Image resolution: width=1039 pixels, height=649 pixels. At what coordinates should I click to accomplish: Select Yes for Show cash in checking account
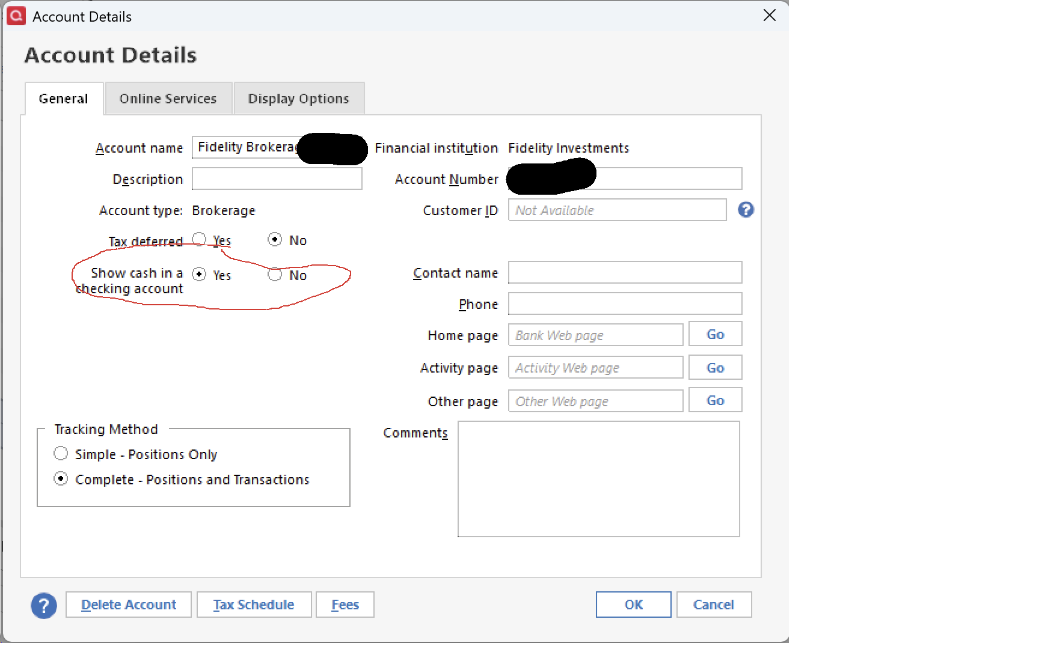click(x=199, y=274)
